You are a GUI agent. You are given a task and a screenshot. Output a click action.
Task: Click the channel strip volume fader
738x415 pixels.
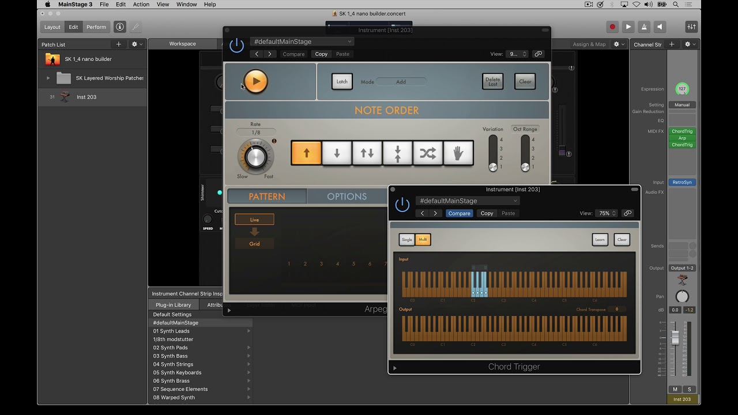pyautogui.click(x=675, y=338)
